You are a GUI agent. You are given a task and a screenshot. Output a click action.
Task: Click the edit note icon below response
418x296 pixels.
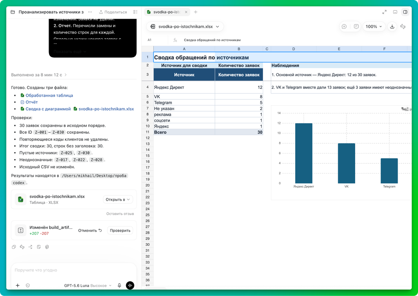[39, 247]
